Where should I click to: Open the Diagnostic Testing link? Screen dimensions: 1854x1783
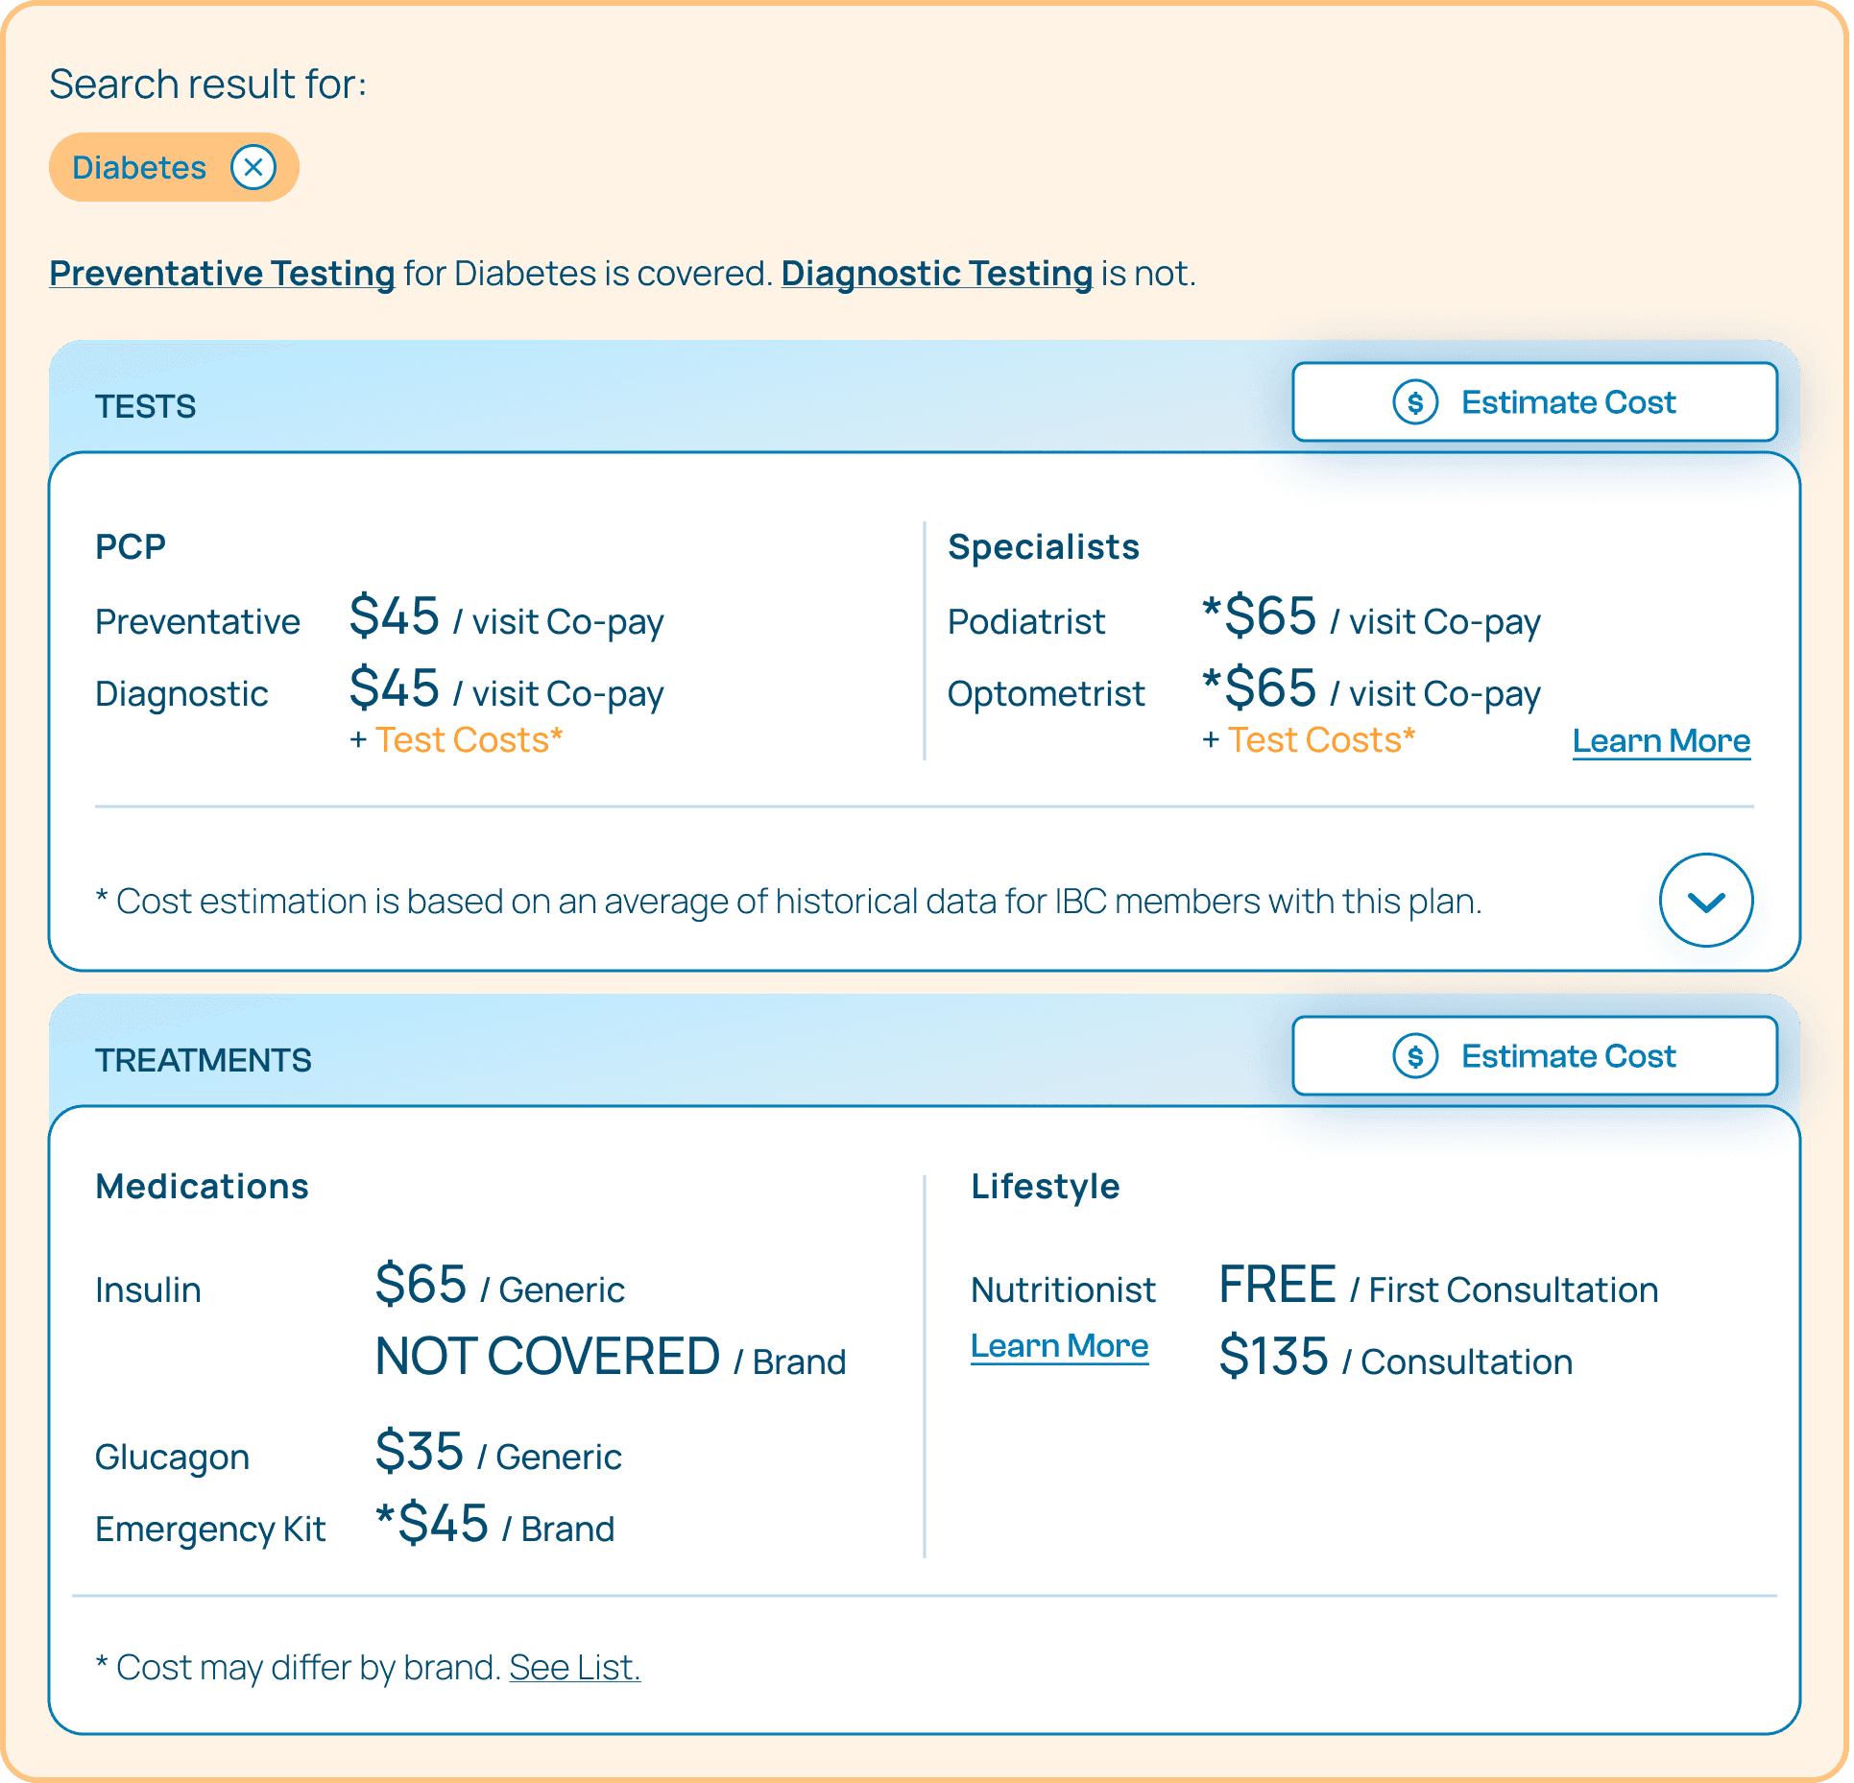(936, 274)
